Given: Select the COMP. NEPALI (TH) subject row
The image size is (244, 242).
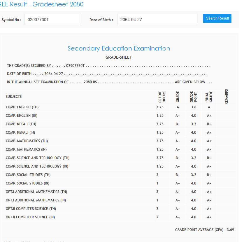Looking at the screenshot, I should point(21,124).
